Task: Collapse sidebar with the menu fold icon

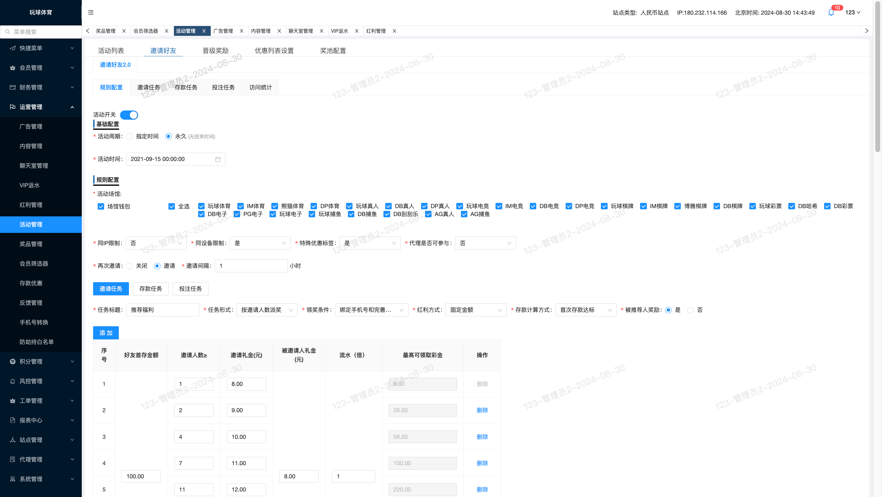Action: pyautogui.click(x=91, y=12)
